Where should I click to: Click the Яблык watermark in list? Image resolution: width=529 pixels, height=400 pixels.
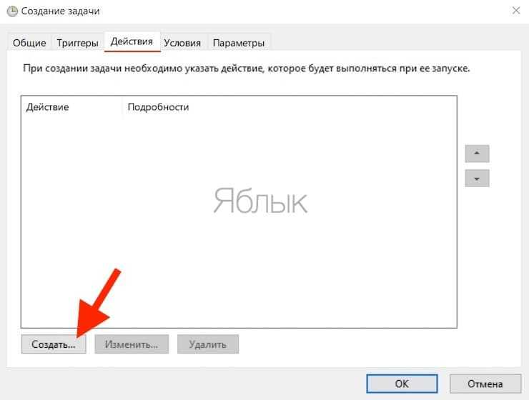(x=260, y=201)
